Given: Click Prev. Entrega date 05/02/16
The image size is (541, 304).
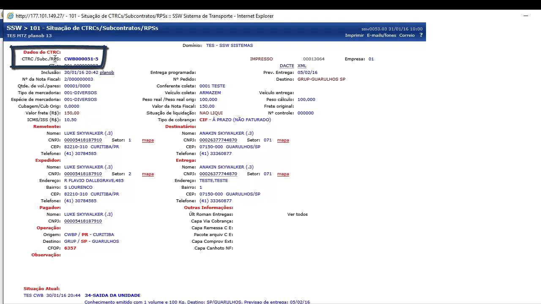Looking at the screenshot, I should coord(307,73).
